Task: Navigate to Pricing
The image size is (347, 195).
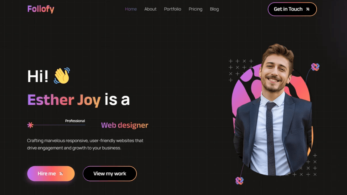Action: [x=195, y=9]
